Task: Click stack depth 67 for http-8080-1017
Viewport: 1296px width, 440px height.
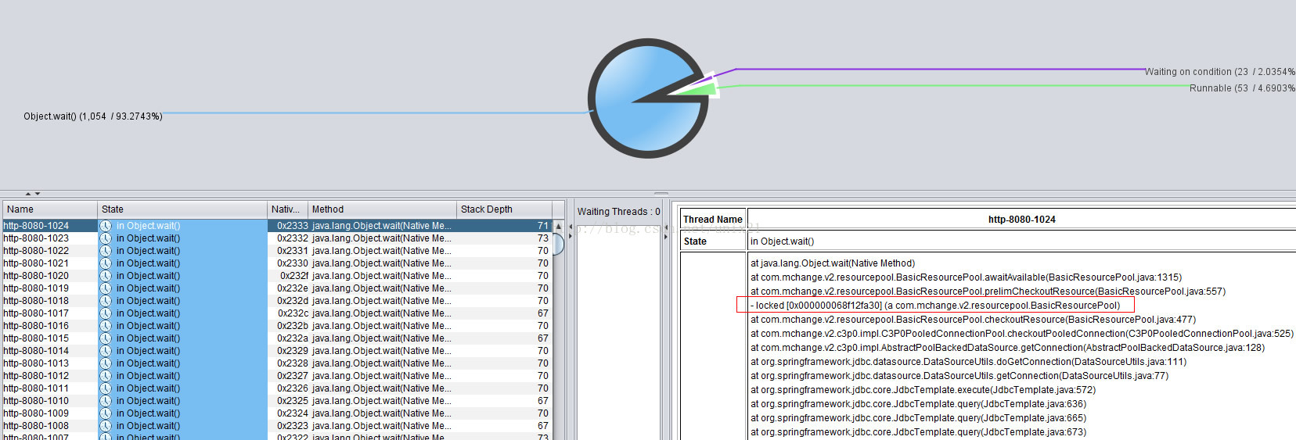Action: 543,313
